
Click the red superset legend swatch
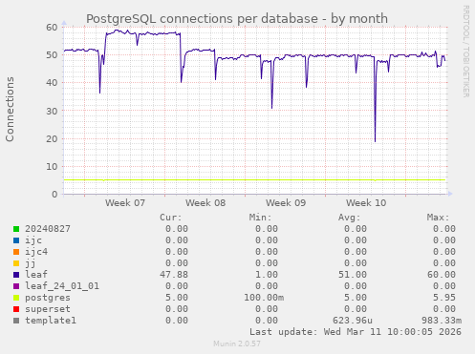(x=16, y=309)
